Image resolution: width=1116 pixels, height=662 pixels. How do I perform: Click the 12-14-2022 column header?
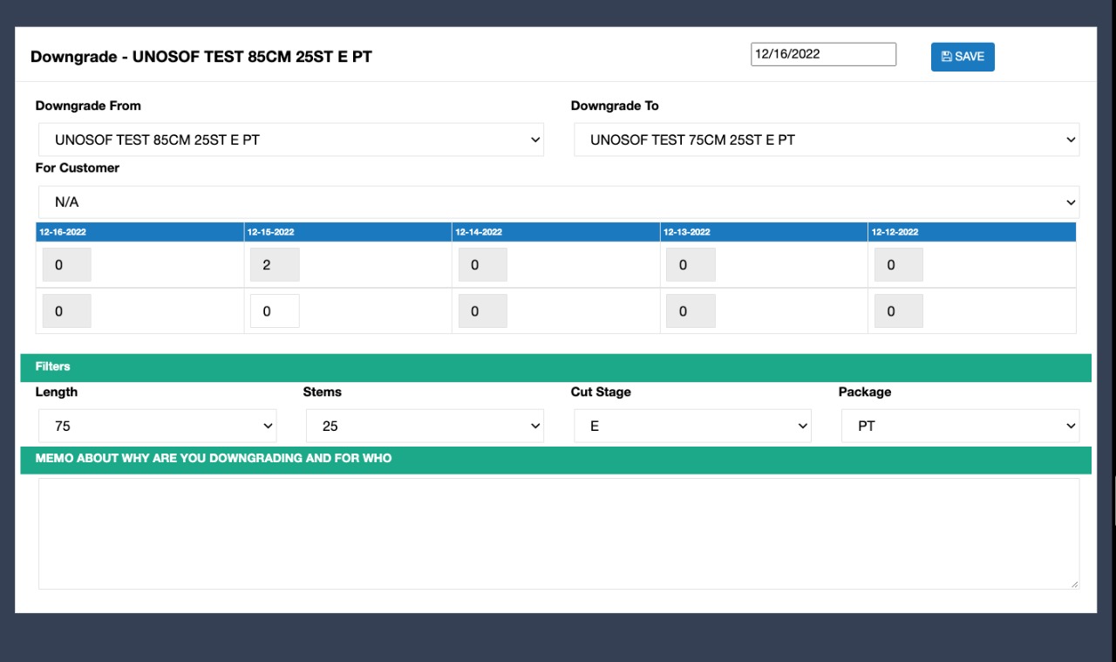click(555, 232)
